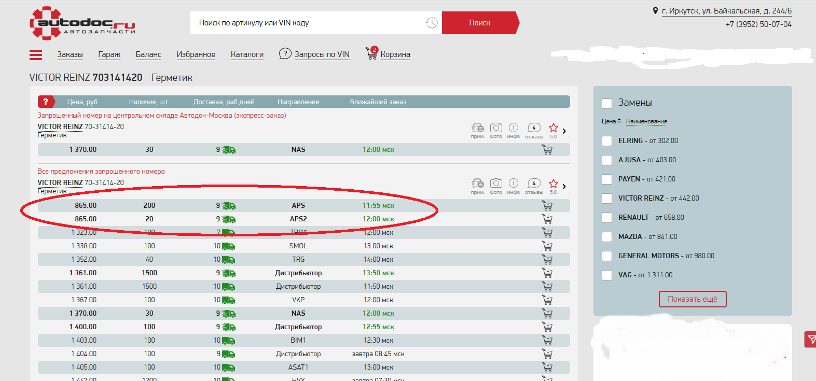The image size is (816, 381).
Task: Check the PAYEN replacement checkbox
Action: (607, 179)
